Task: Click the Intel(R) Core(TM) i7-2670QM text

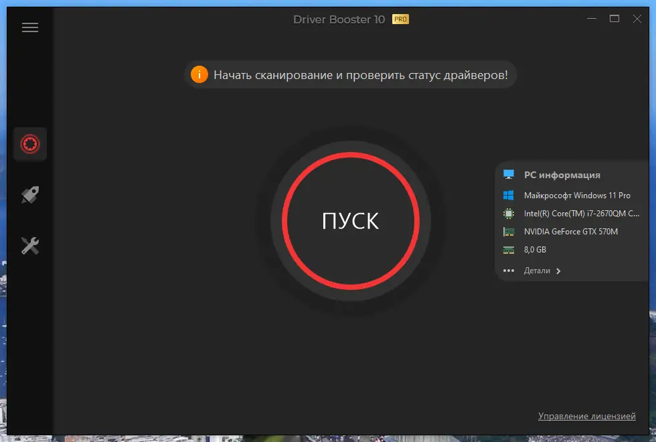Action: (582, 214)
